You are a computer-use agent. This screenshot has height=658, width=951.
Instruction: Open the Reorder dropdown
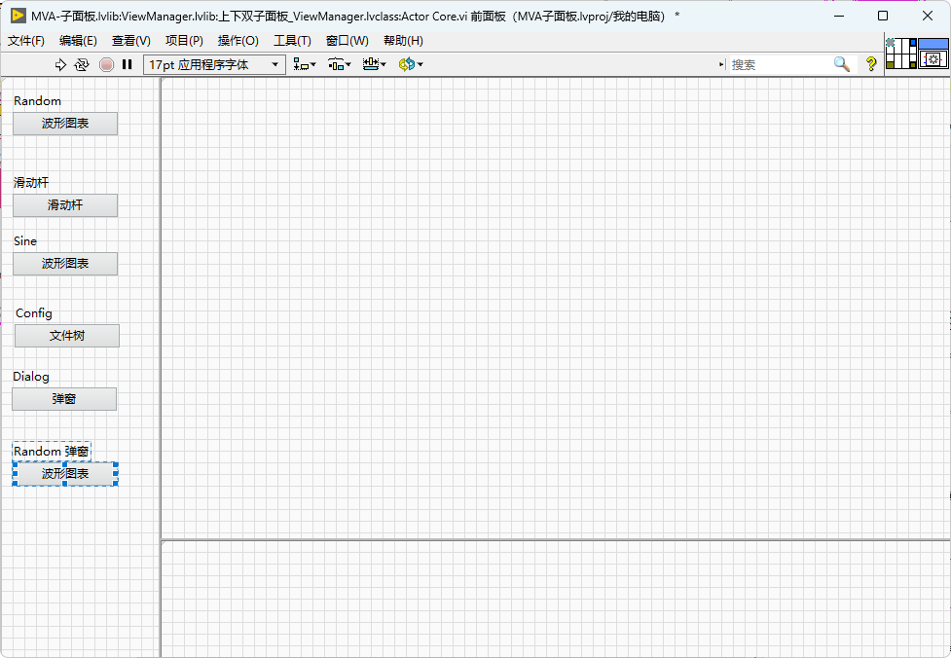coord(411,64)
